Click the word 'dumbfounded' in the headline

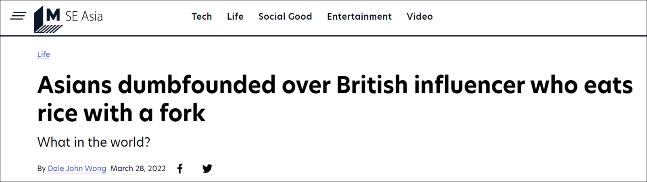pyautogui.click(x=197, y=85)
